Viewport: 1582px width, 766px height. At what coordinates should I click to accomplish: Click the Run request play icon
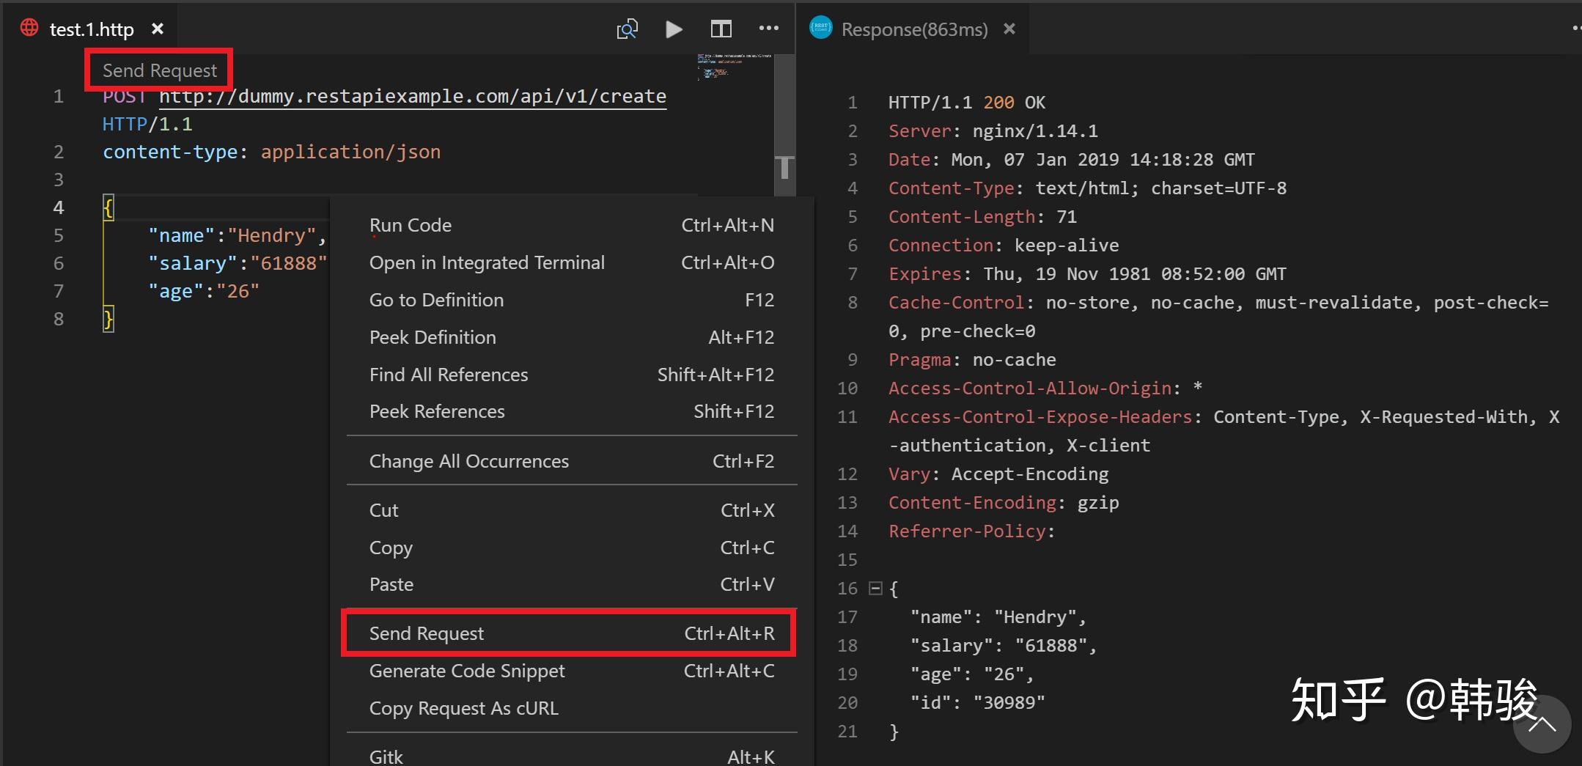(x=674, y=29)
